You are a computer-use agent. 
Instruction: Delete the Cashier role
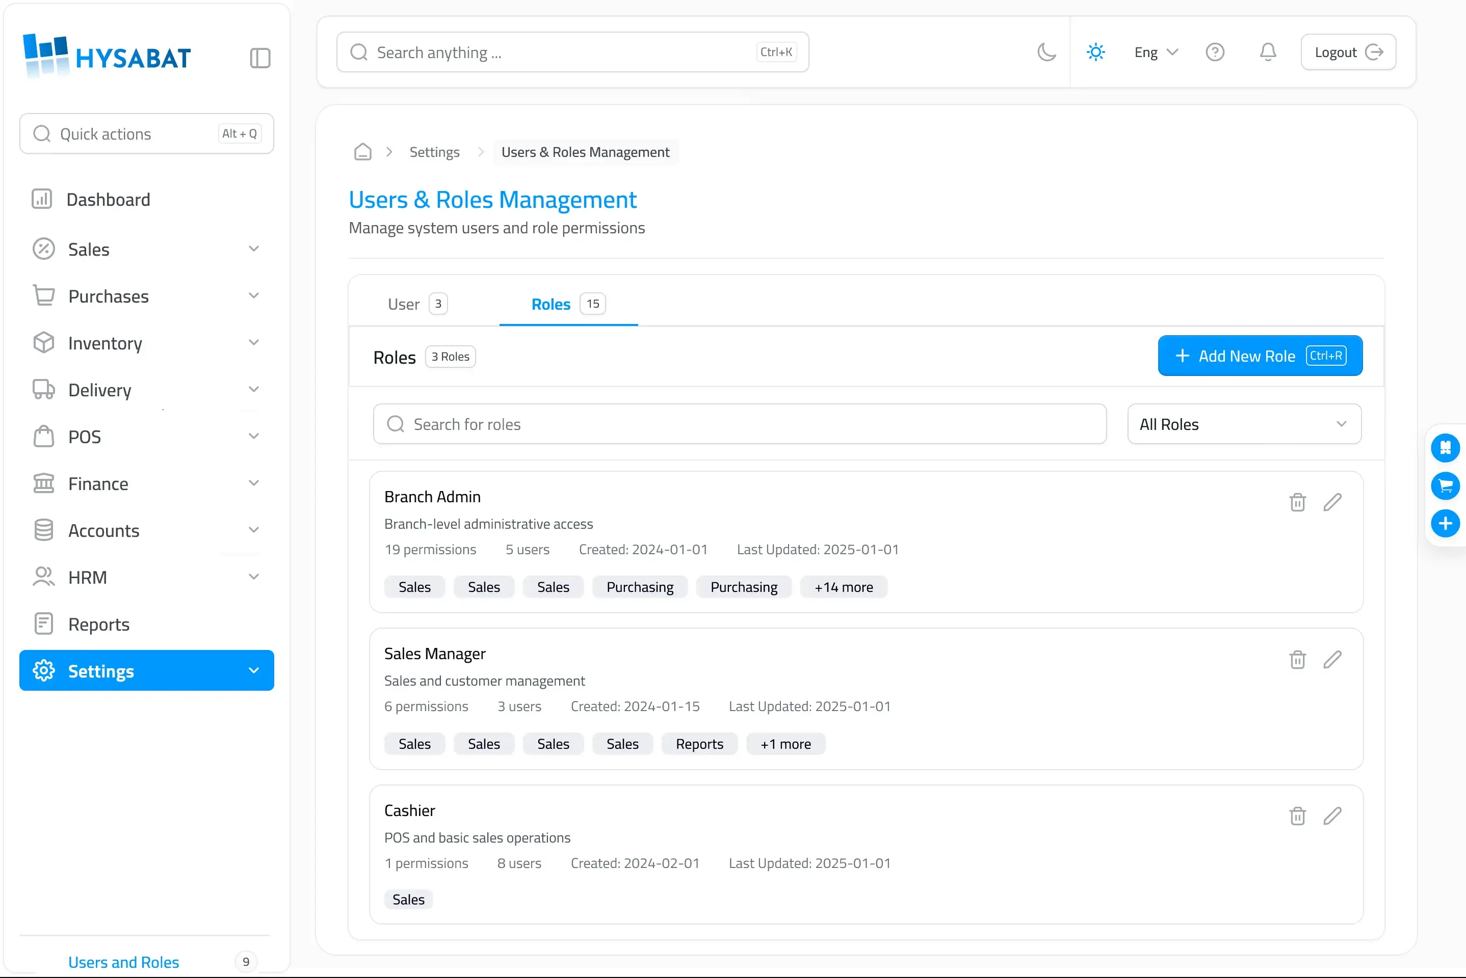(1297, 817)
